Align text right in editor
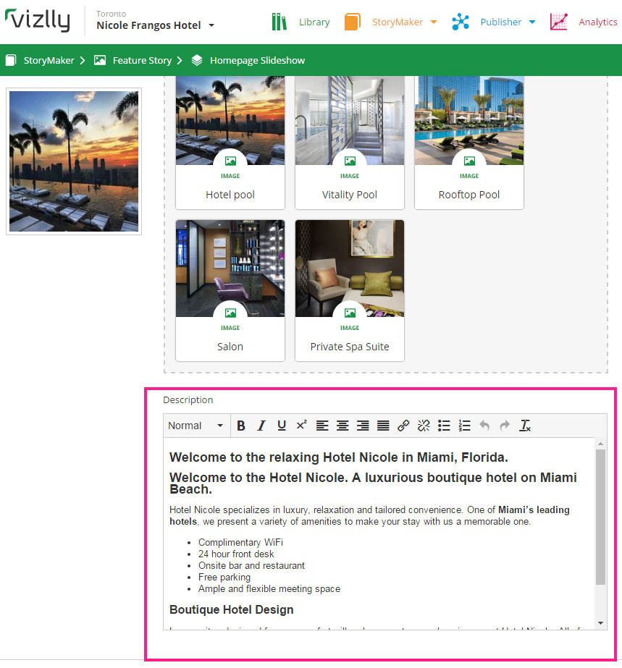Image resolution: width=622 pixels, height=668 pixels. (x=363, y=425)
